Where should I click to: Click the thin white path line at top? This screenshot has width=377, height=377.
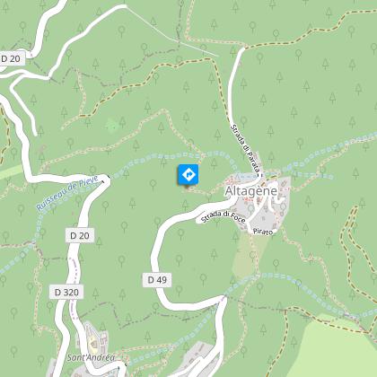[171, 31]
